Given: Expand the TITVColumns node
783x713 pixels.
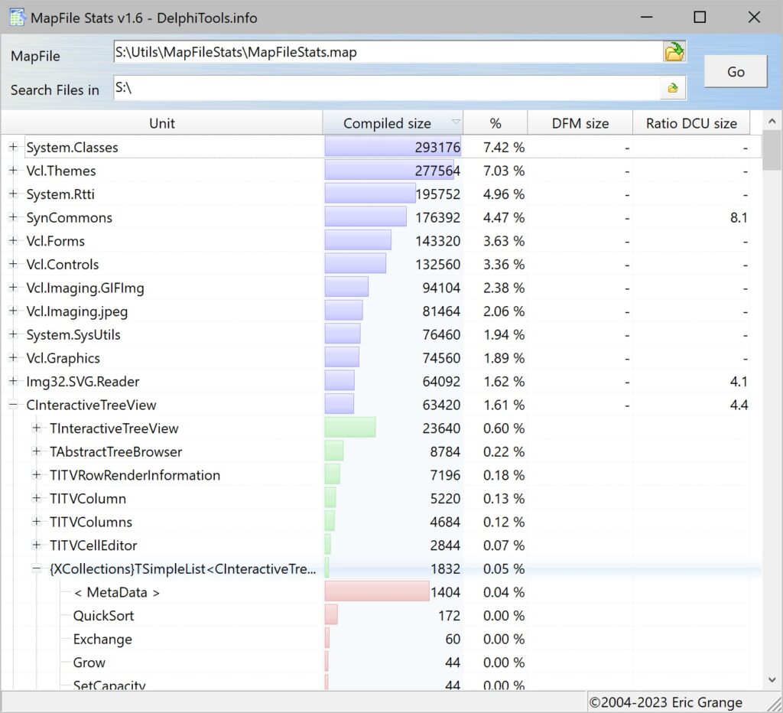Looking at the screenshot, I should (x=37, y=522).
